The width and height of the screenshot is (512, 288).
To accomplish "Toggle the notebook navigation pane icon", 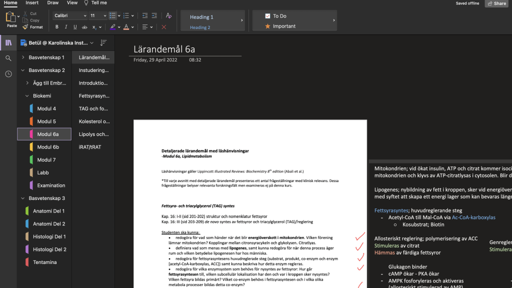I will (8, 42).
